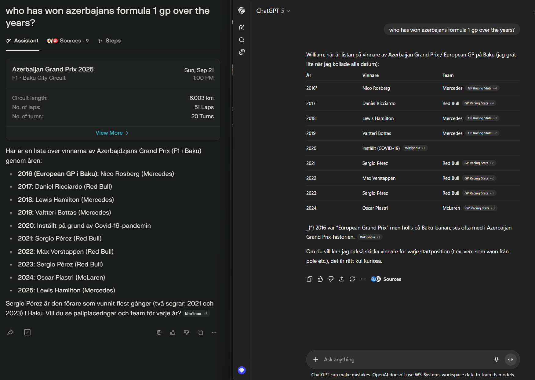Expand race details with View More
Image resolution: width=535 pixels, height=380 pixels.
[112, 133]
